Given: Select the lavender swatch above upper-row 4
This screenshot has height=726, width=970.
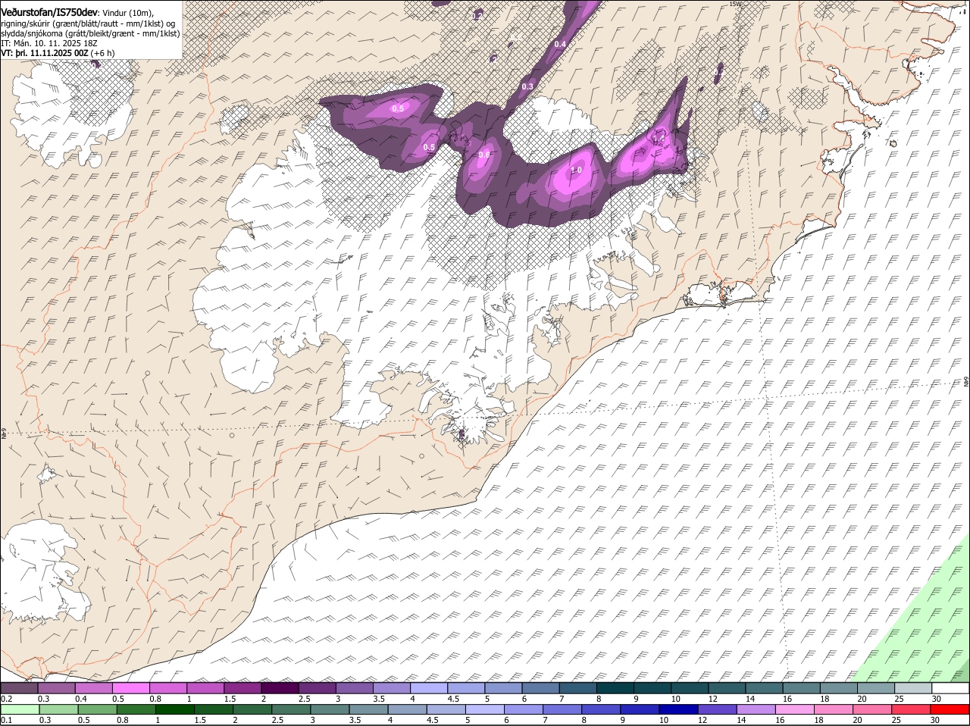Looking at the screenshot, I should (428, 688).
